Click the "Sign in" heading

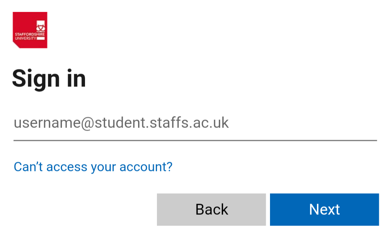point(49,78)
